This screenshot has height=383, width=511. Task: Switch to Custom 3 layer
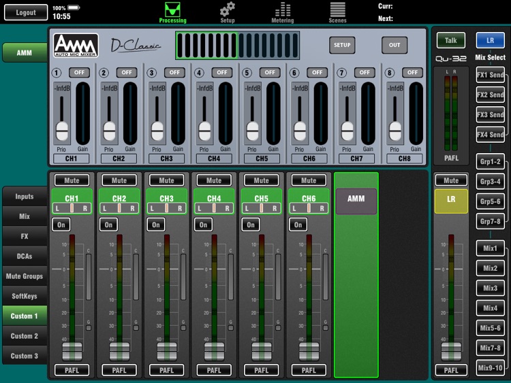coord(25,356)
